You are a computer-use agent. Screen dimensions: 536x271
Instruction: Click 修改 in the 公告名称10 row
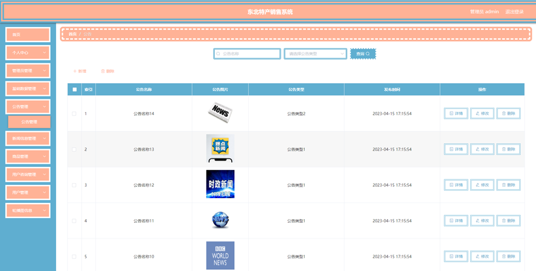[x=482, y=257]
